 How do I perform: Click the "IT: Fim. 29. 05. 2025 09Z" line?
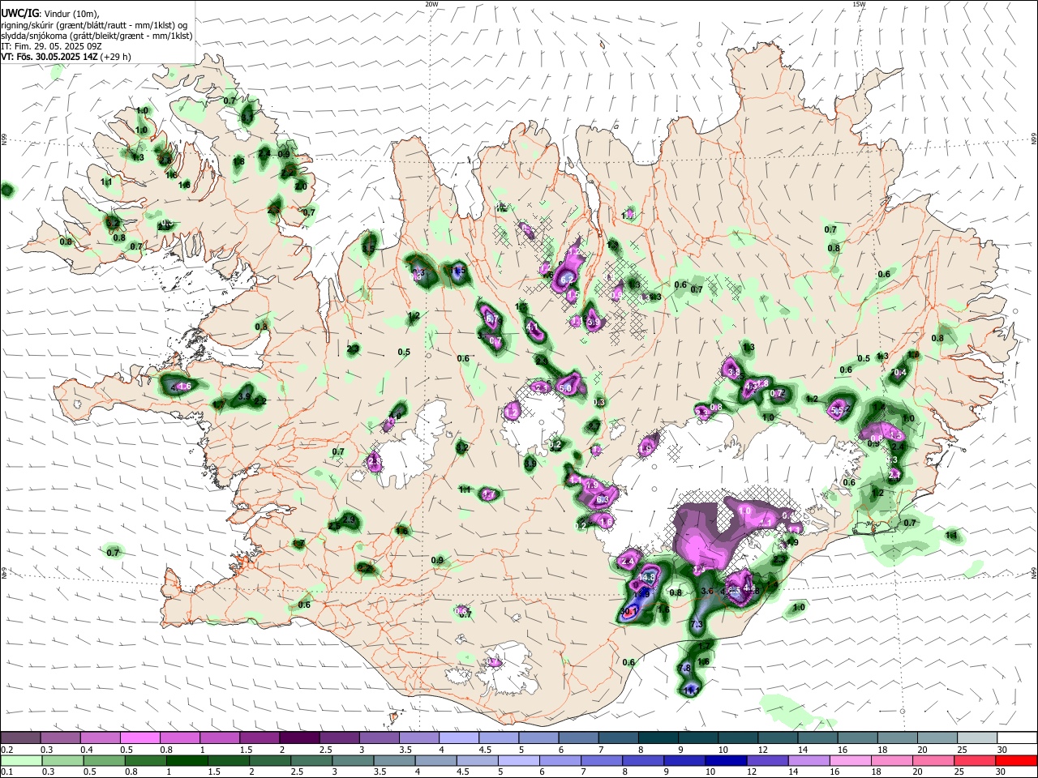tap(51, 46)
